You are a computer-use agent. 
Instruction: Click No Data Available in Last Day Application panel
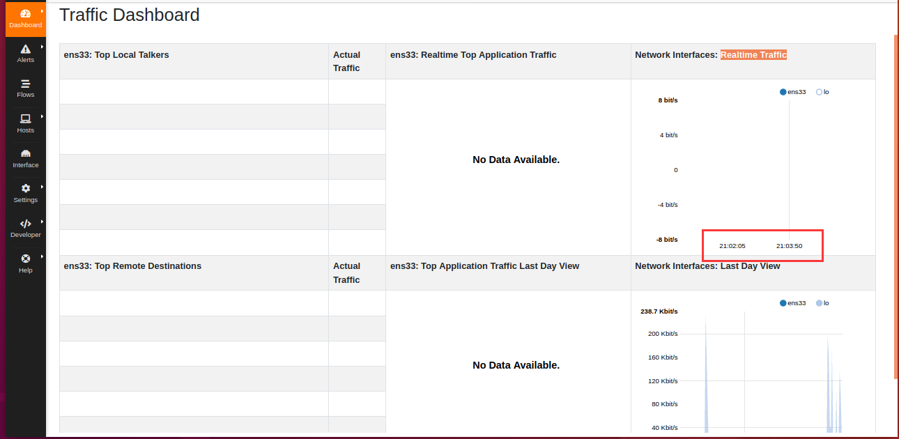point(516,365)
